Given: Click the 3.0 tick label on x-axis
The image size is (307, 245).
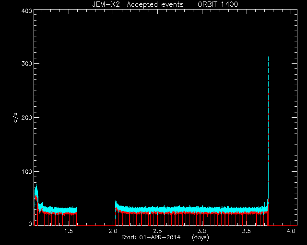Looking at the screenshot, I should pos(202,231).
